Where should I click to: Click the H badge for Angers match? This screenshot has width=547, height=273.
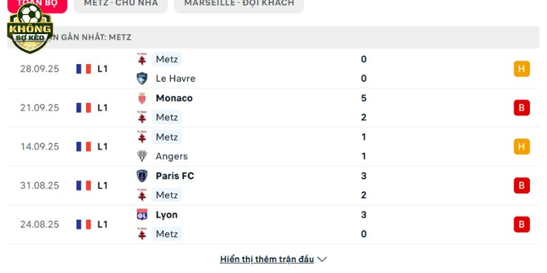point(522,147)
